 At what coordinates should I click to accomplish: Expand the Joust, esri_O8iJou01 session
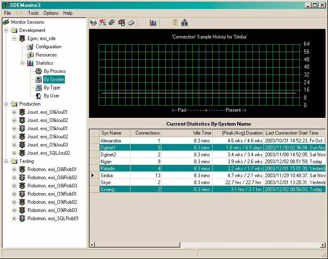point(14,112)
